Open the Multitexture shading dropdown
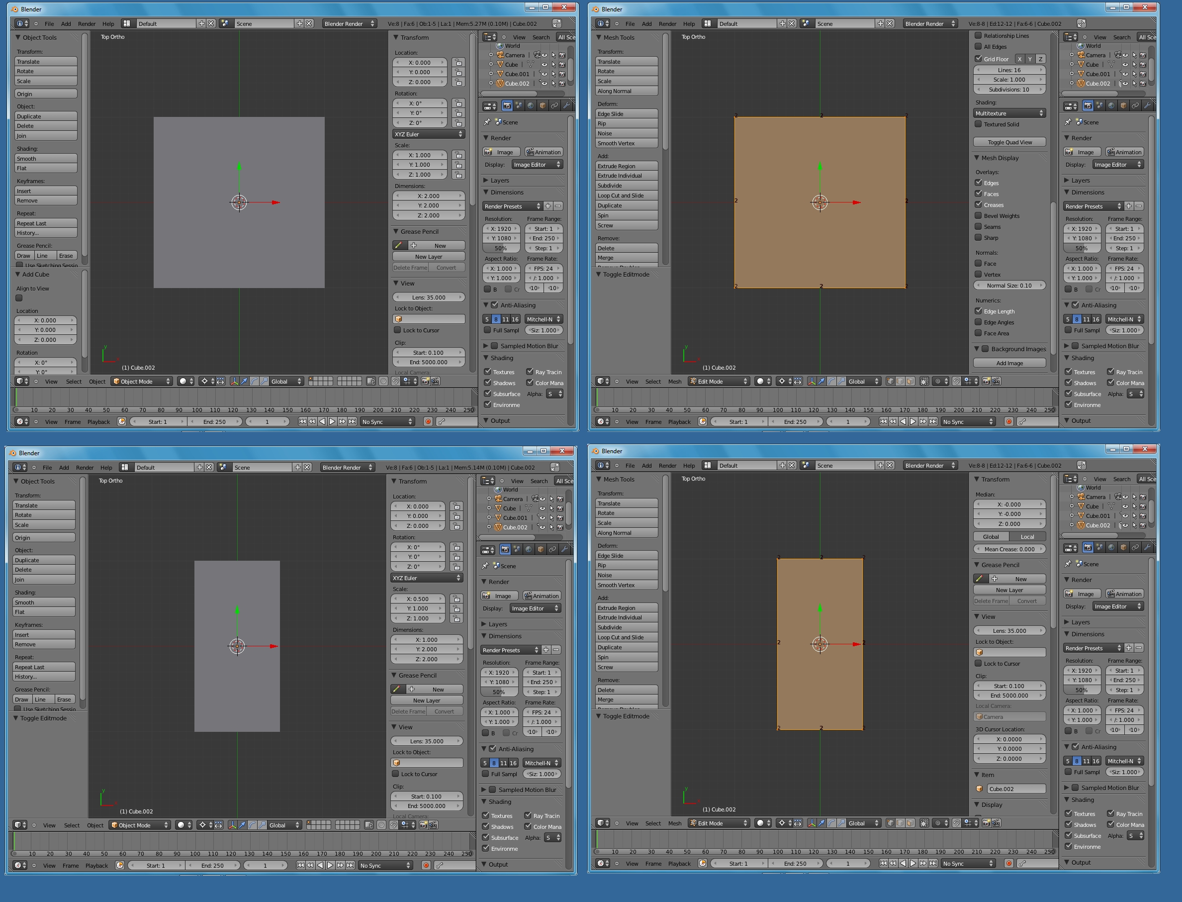 (1009, 113)
